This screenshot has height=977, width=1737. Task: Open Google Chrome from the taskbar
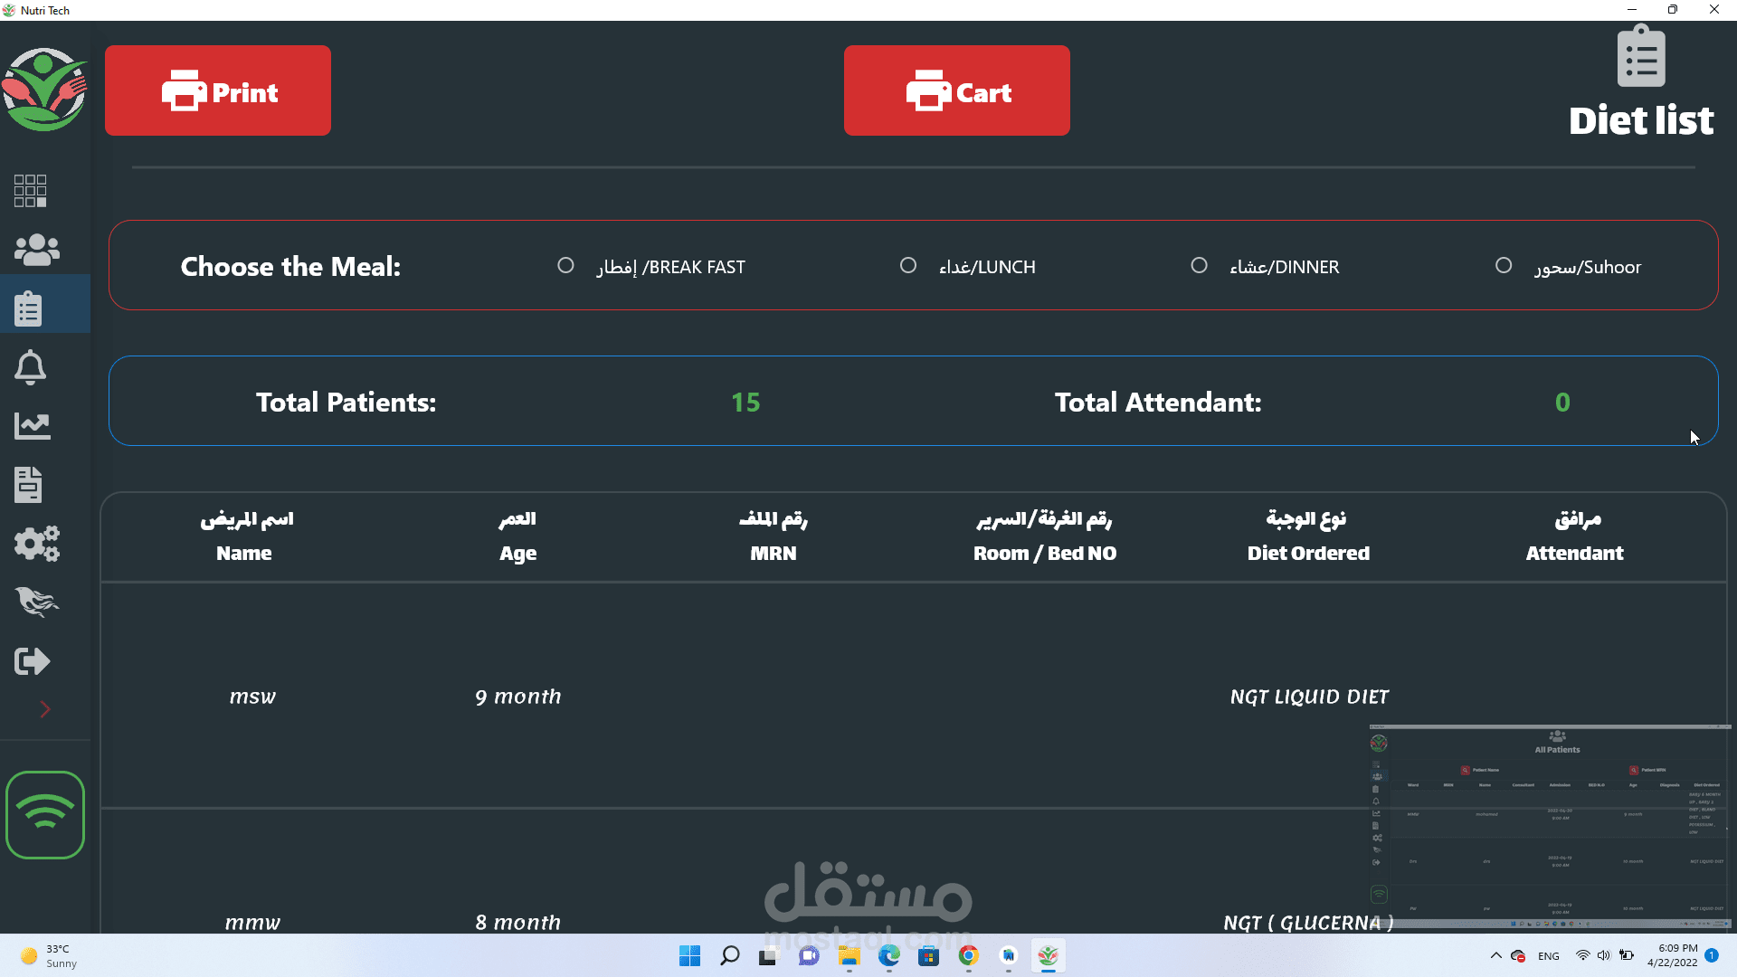(968, 956)
